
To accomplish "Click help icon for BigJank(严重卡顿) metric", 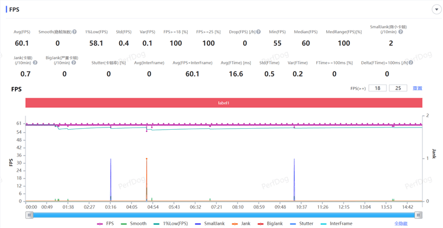I will [x=74, y=63].
